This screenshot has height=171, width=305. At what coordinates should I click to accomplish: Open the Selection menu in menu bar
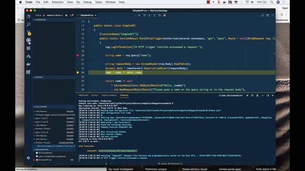[x=57, y=2]
